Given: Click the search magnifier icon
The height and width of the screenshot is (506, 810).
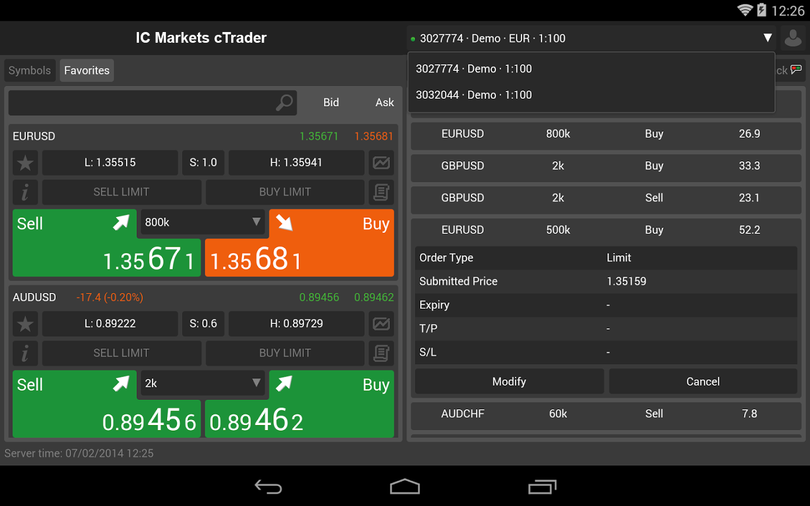Looking at the screenshot, I should coord(285,103).
